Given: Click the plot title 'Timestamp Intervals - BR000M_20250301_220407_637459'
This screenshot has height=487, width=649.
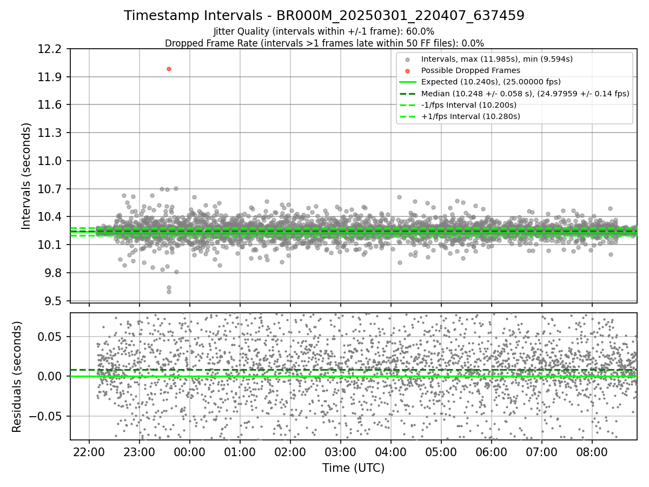Looking at the screenshot, I should pos(324,16).
